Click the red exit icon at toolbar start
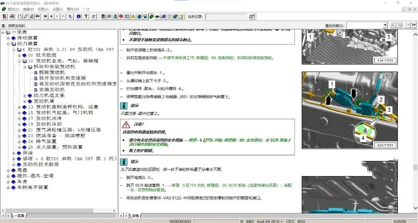Image resolution: width=418 pixels, height=223 pixels. (5, 17)
